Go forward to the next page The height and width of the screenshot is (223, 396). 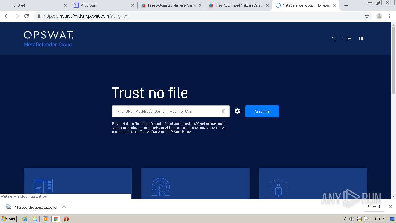click(x=17, y=16)
